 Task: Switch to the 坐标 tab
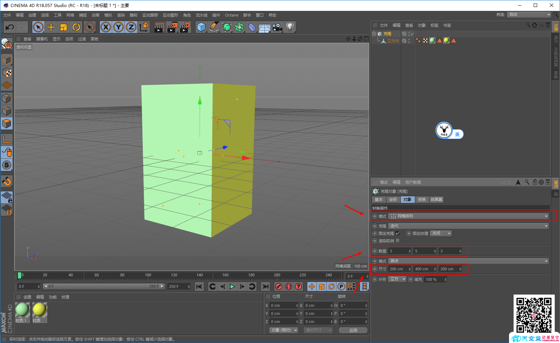coord(393,199)
